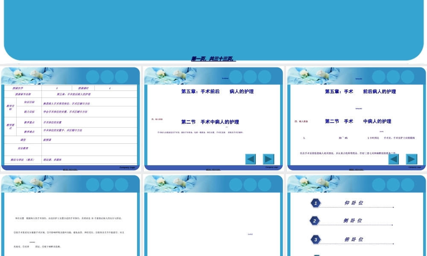Select hexagon number 2 beside 侧卧位
This screenshot has height=256, width=427.
(315, 221)
